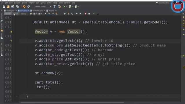Find selection in editor toolbar
This screenshot has width=185, height=104.
(45, 14)
